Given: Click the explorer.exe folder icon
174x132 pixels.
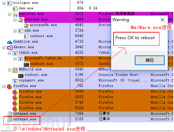Looking at the screenshot, I should 15,14.
